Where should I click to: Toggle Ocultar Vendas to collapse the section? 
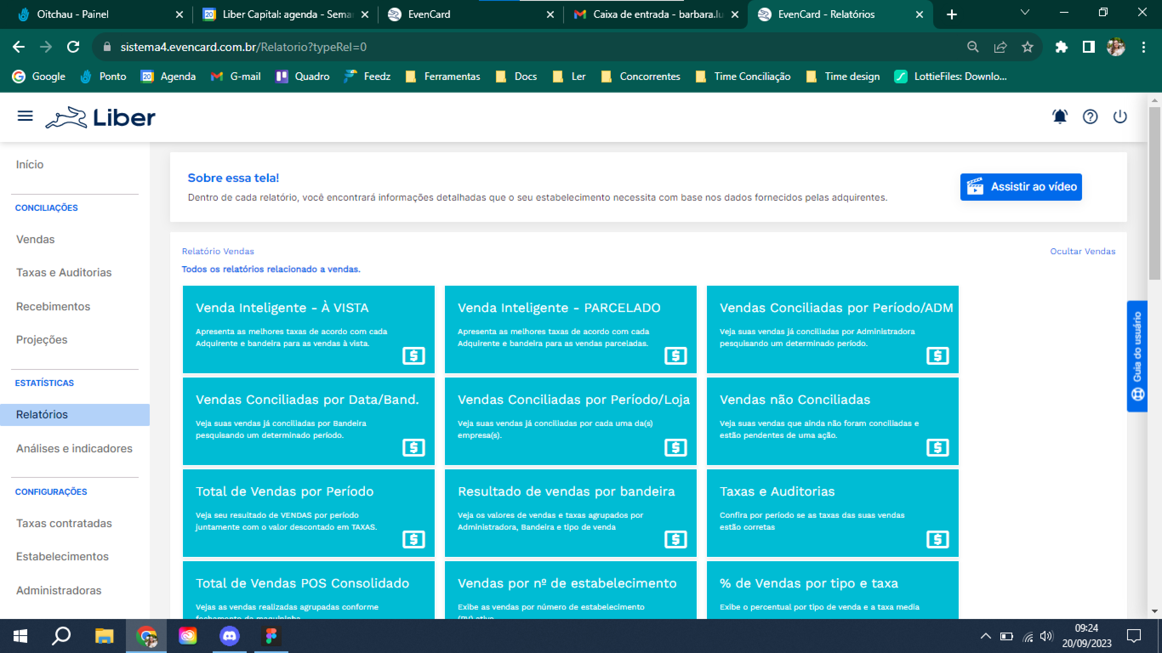click(1082, 251)
